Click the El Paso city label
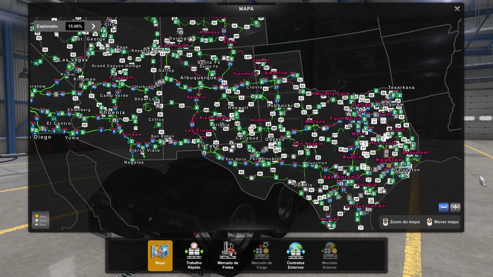This screenshot has width=493, height=277. click(x=208, y=146)
